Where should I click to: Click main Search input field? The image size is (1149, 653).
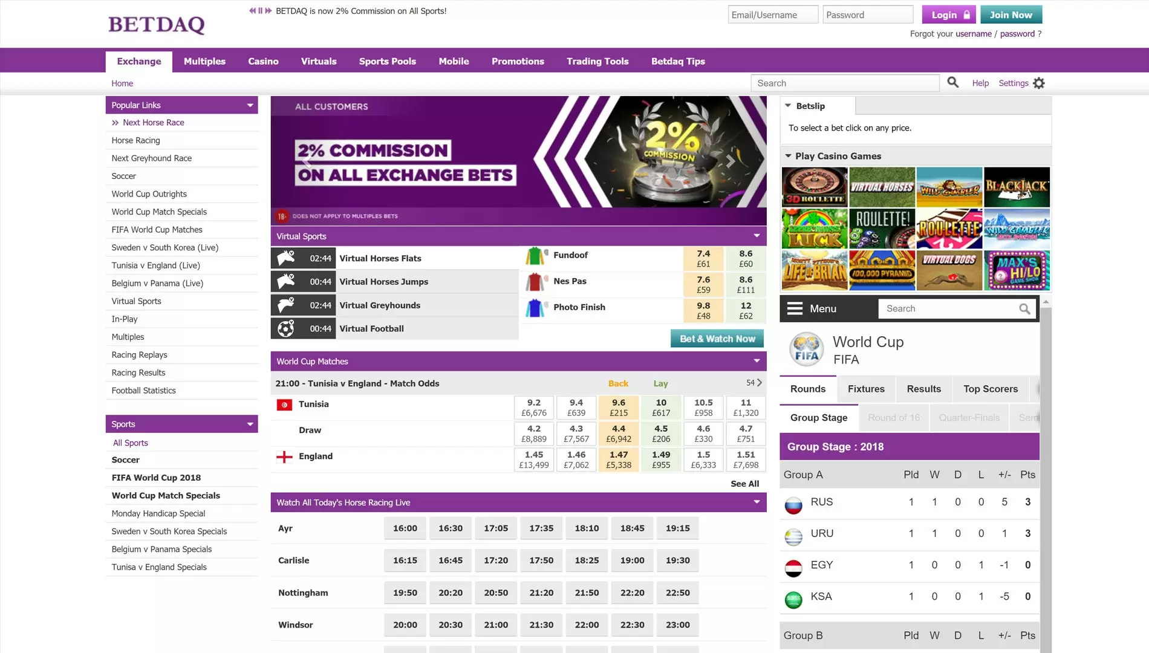(x=845, y=83)
